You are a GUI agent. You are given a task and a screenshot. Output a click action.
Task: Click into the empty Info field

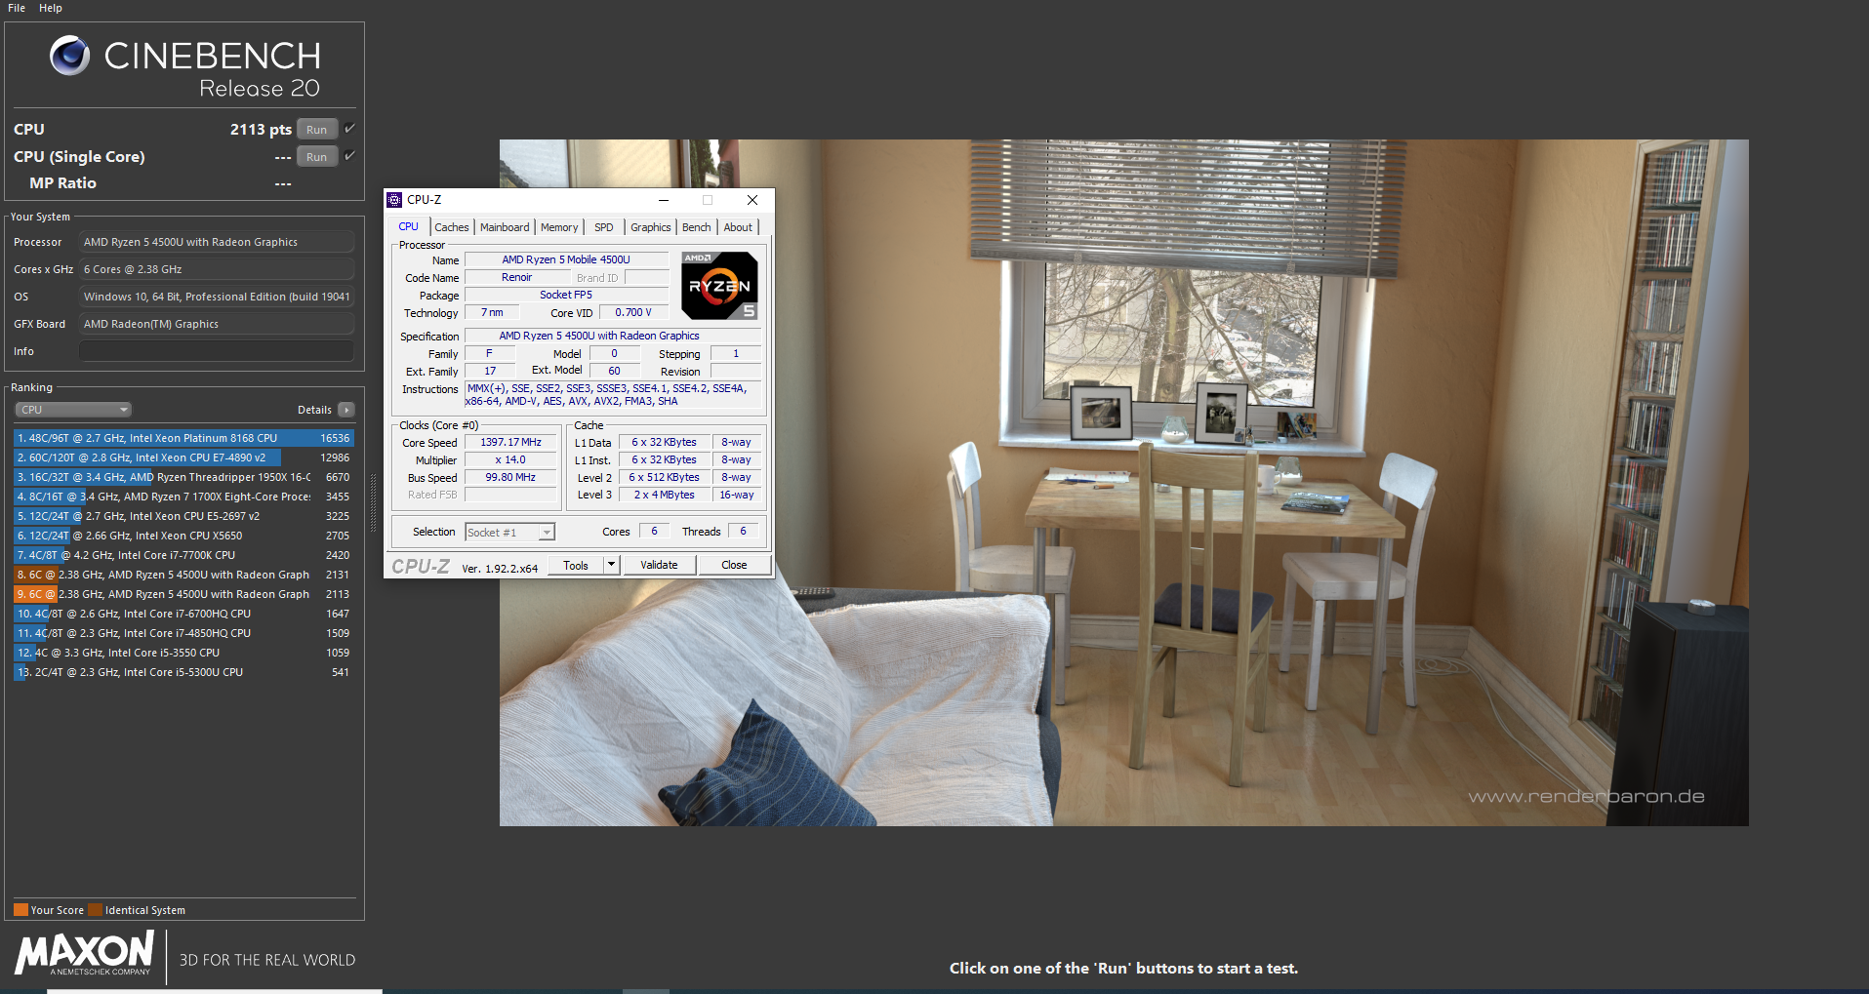pos(217,351)
